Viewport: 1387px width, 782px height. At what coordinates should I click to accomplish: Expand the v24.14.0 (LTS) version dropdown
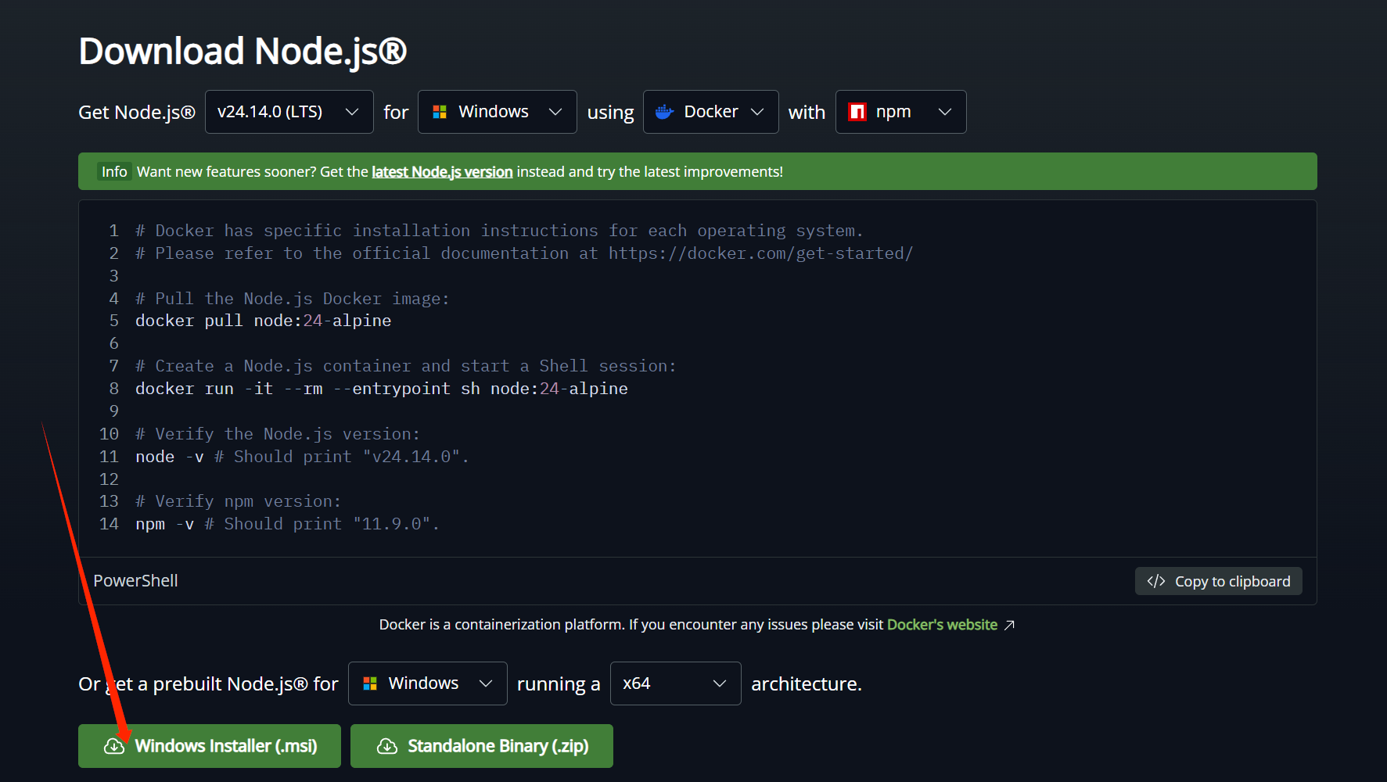pyautogui.click(x=289, y=112)
